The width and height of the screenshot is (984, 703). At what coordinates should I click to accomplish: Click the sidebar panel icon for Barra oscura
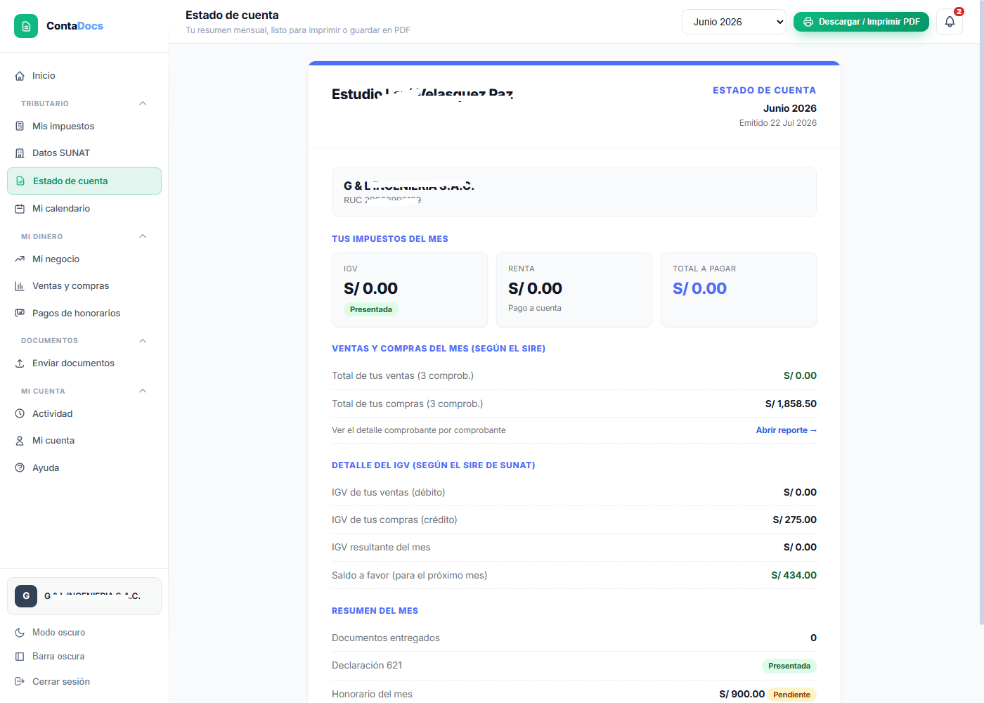(20, 657)
